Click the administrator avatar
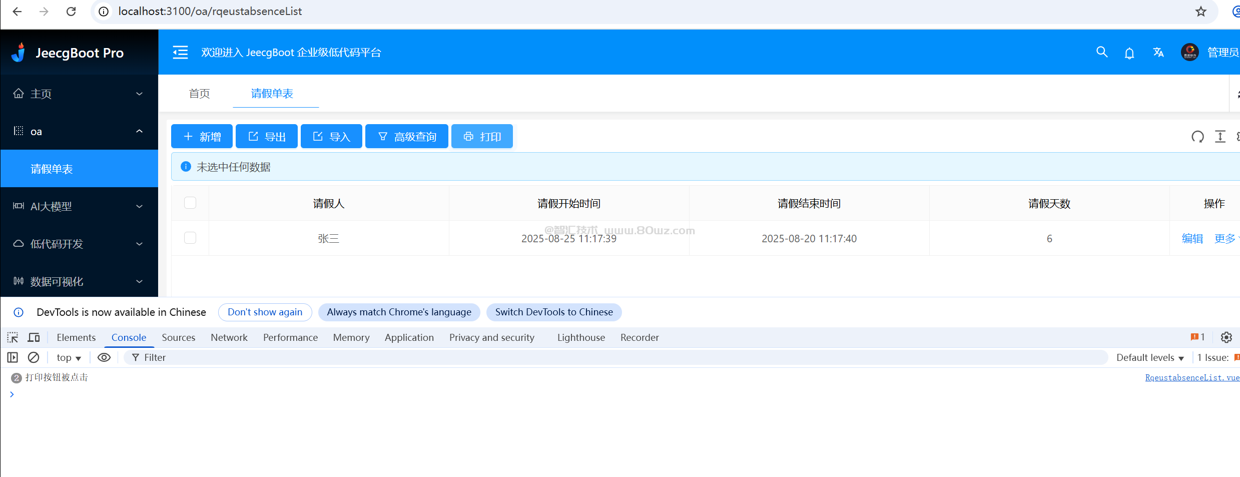This screenshot has width=1240, height=477. click(x=1190, y=52)
